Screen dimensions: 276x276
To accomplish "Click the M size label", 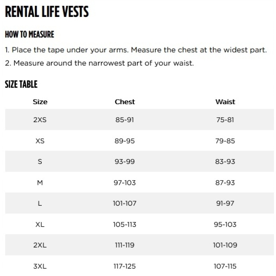I will [40, 183].
